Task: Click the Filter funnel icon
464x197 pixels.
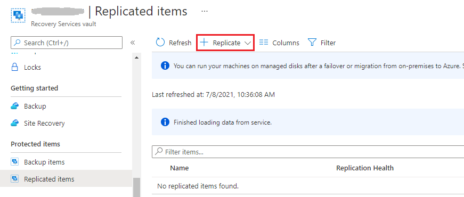Action: click(x=312, y=43)
